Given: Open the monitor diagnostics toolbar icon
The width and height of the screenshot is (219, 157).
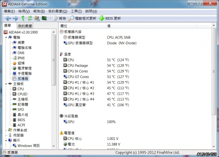Looking at the screenshot, I should coord(44,18).
